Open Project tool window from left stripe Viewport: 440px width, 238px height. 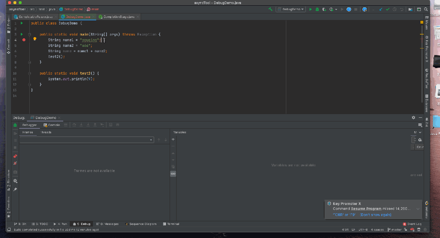tap(9, 25)
